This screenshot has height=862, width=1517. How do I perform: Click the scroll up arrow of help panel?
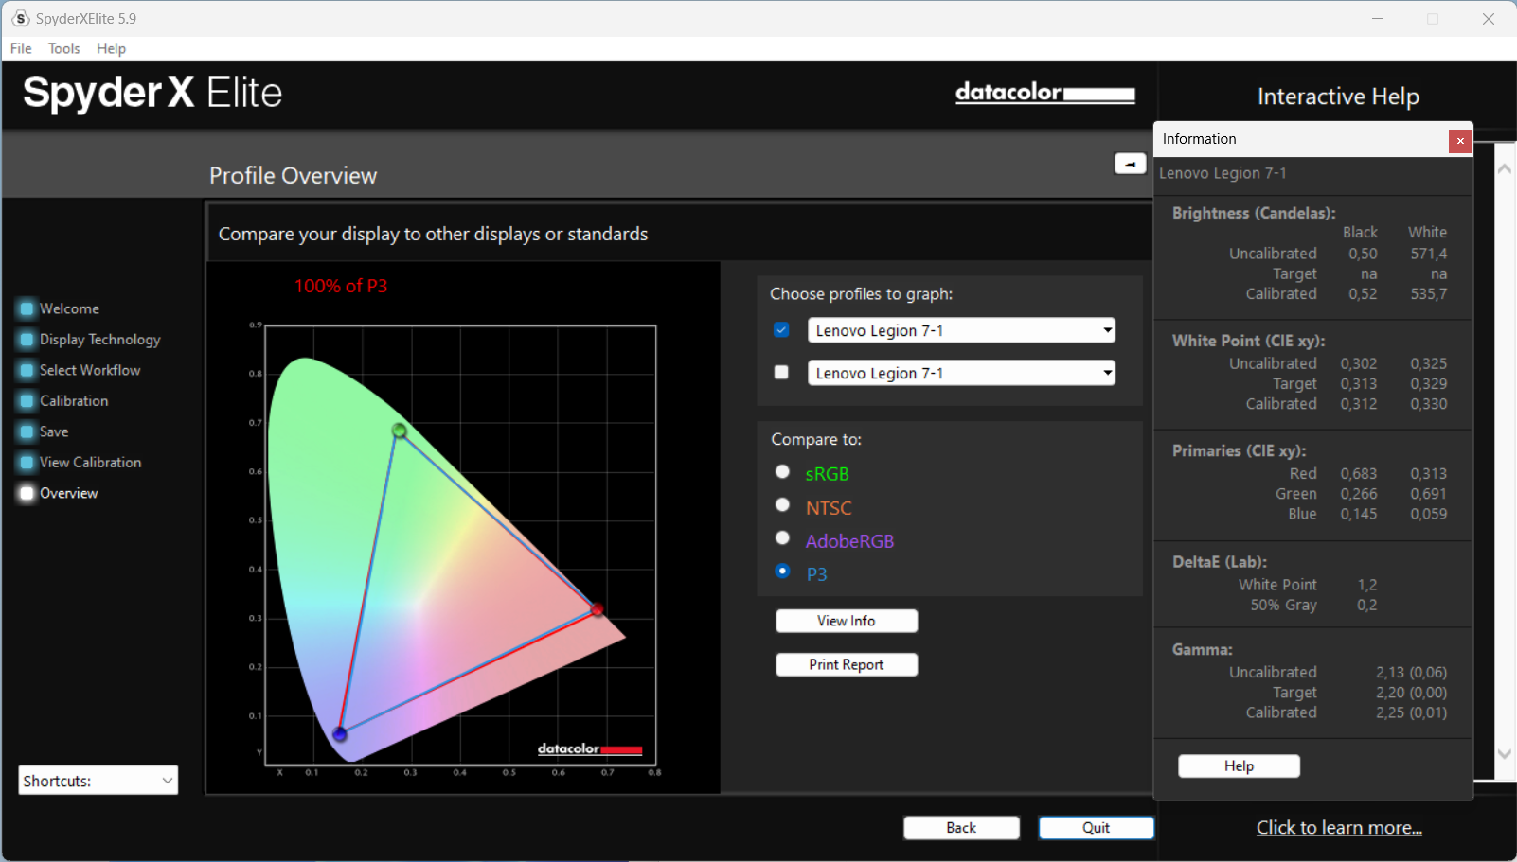1504,168
